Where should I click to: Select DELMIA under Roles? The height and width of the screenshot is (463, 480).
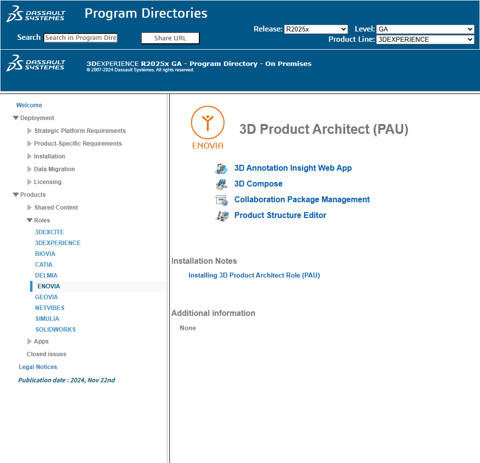pos(46,276)
